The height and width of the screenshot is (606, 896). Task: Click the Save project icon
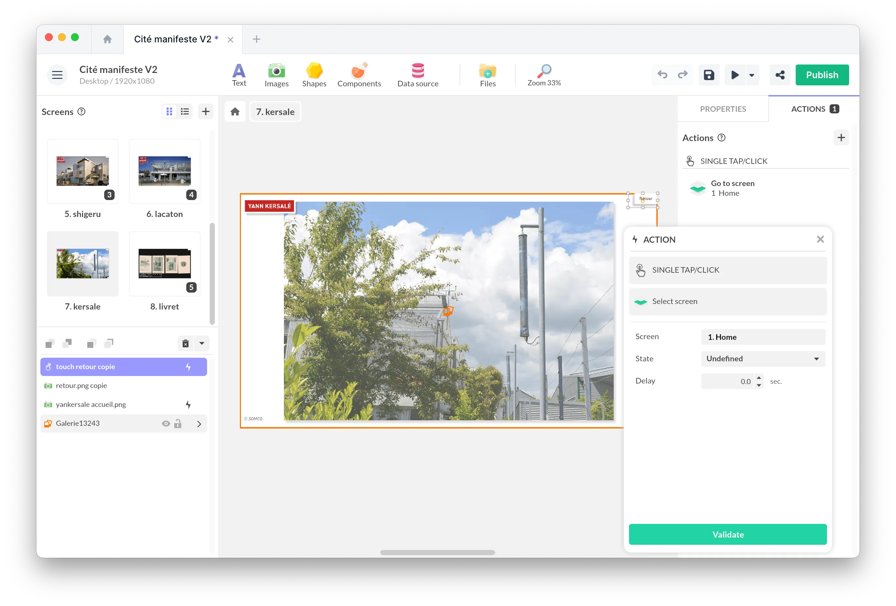(x=708, y=75)
